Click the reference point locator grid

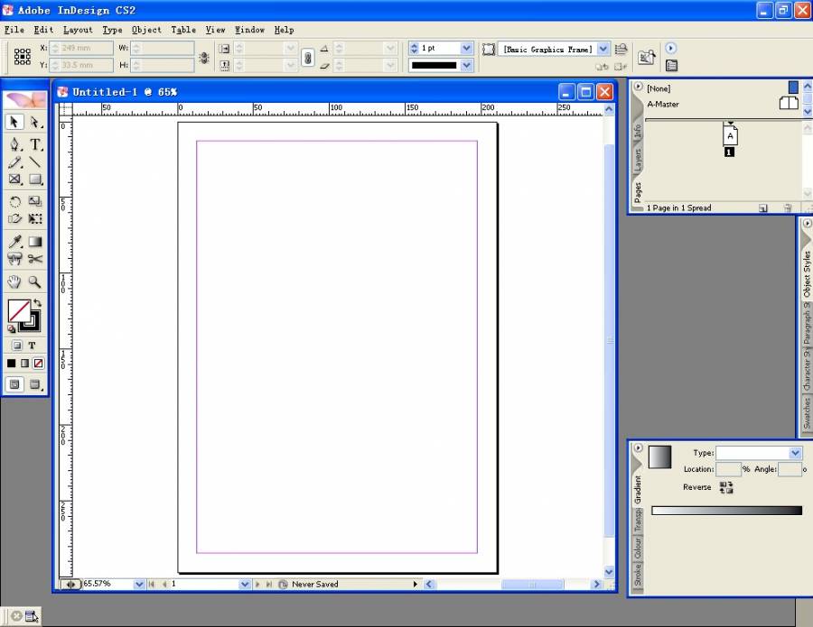click(23, 57)
